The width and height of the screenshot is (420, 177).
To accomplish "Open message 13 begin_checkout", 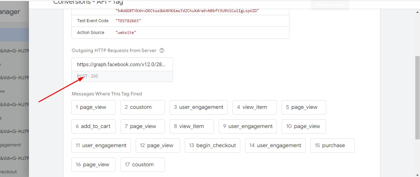I will (x=212, y=145).
